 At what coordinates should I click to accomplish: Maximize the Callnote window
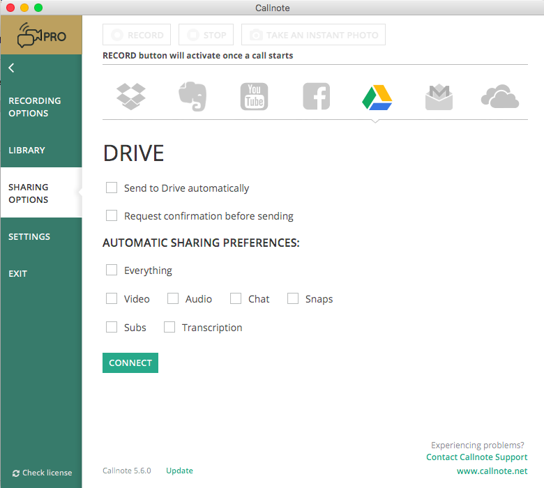(38, 8)
